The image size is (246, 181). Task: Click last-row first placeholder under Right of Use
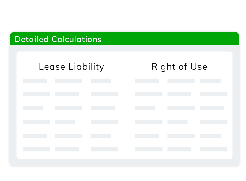tap(149, 149)
